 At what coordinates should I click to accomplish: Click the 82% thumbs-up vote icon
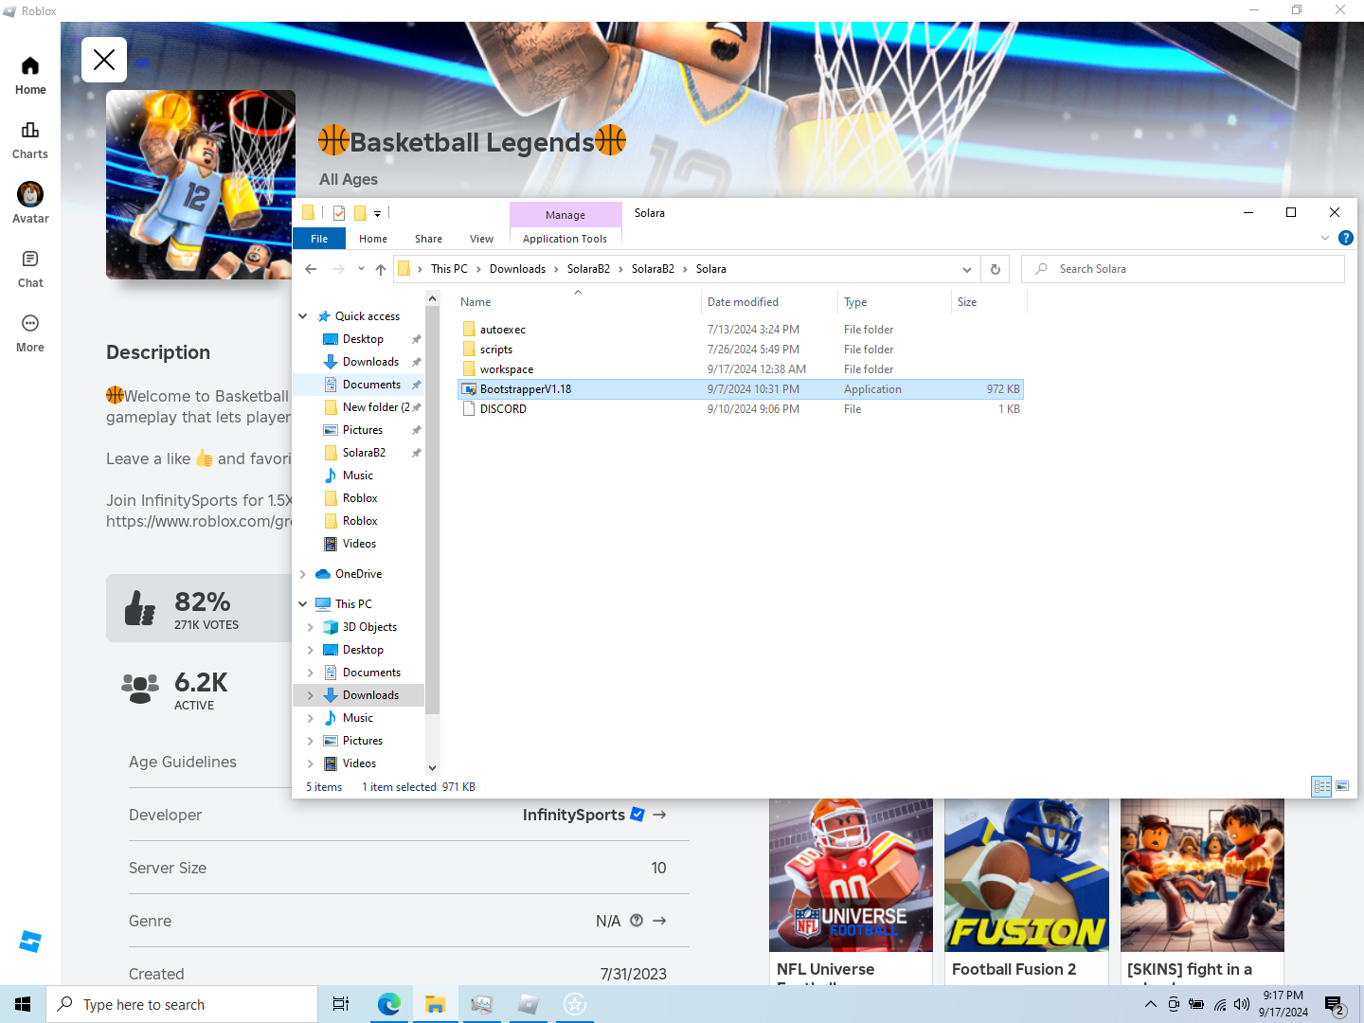pos(140,608)
